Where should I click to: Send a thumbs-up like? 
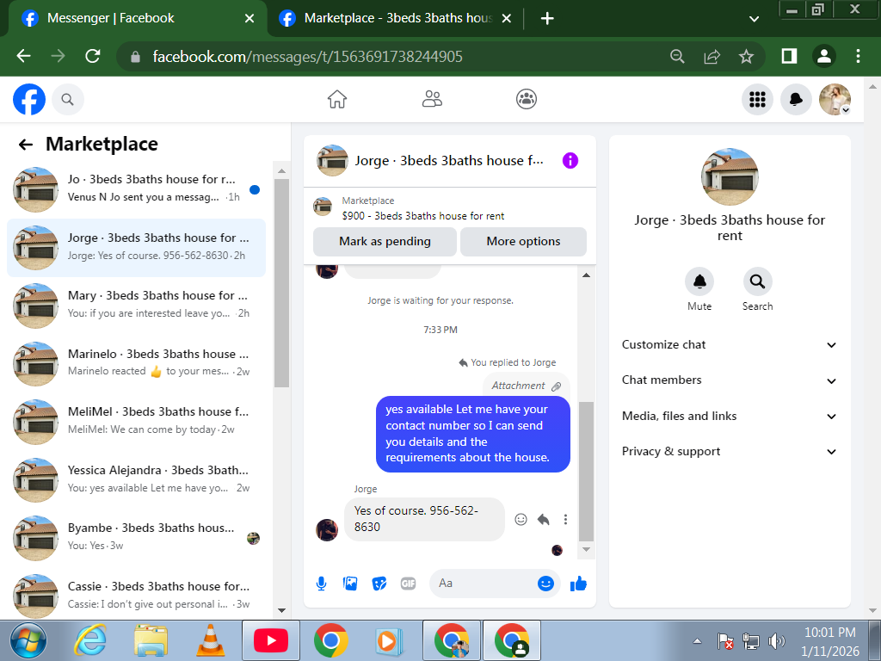click(578, 584)
